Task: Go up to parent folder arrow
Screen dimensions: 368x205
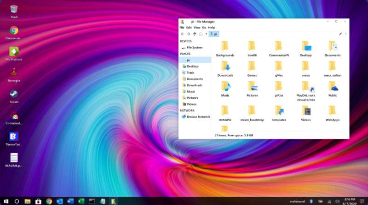Action: pos(195,34)
